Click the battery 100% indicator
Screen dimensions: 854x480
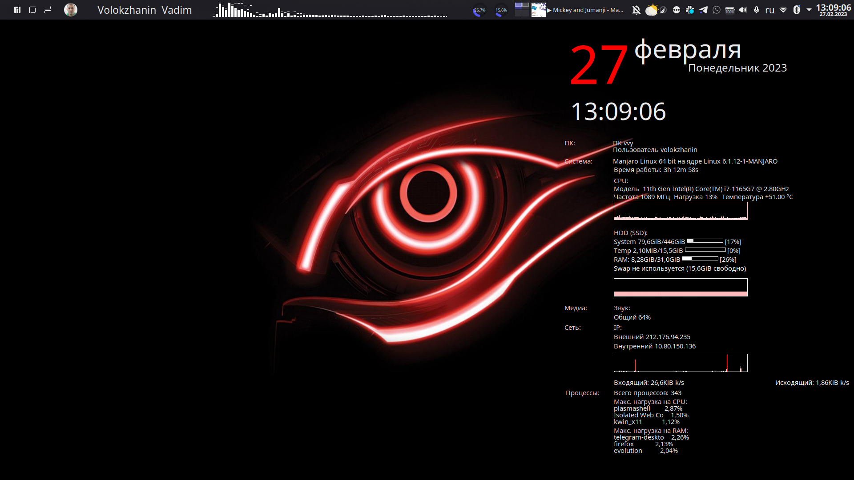tap(730, 10)
